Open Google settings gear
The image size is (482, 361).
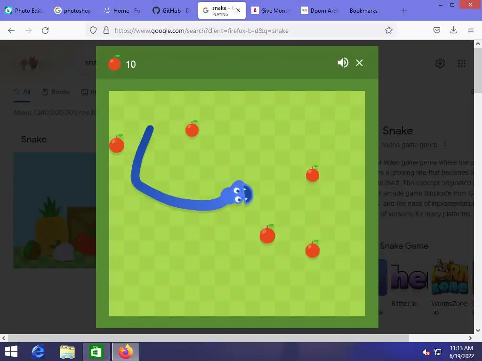click(440, 63)
